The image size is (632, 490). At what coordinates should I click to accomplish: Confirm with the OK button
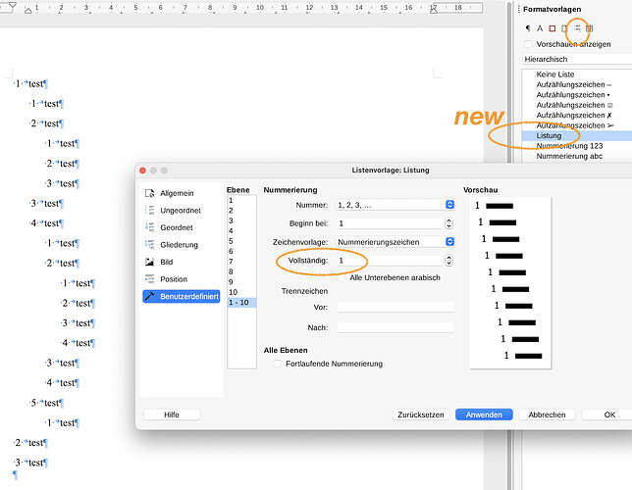(x=609, y=415)
